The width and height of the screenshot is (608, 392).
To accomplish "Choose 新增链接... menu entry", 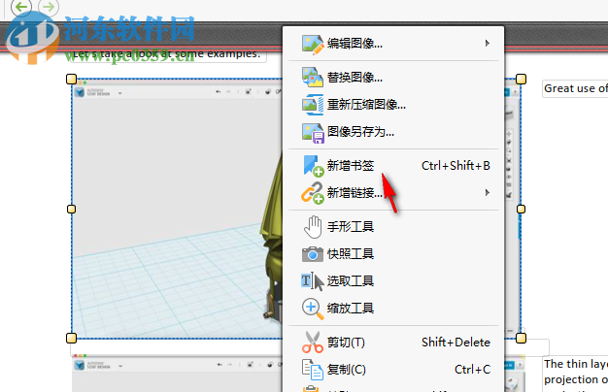I will click(x=393, y=192).
